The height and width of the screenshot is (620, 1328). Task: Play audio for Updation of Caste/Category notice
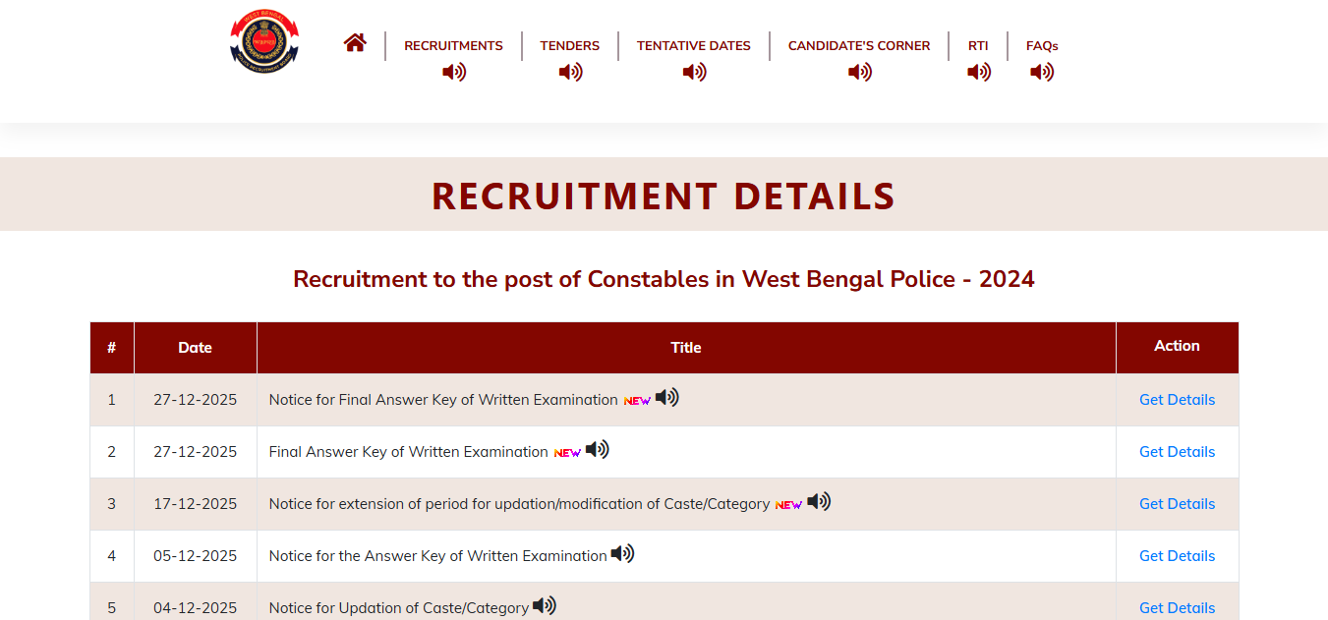pyautogui.click(x=545, y=606)
